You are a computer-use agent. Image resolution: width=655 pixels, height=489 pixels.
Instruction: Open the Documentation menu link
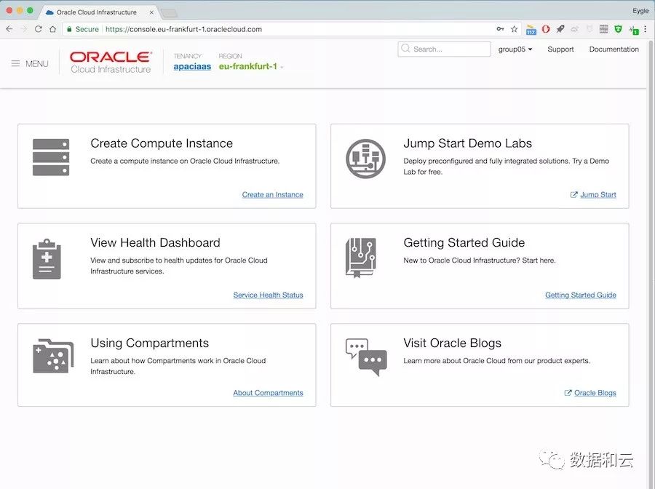(614, 49)
